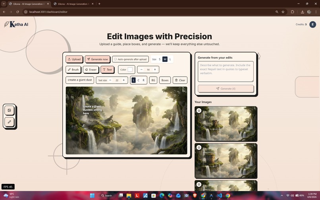Select the Brush tool
The height and width of the screenshot is (200, 320).
pos(73,69)
